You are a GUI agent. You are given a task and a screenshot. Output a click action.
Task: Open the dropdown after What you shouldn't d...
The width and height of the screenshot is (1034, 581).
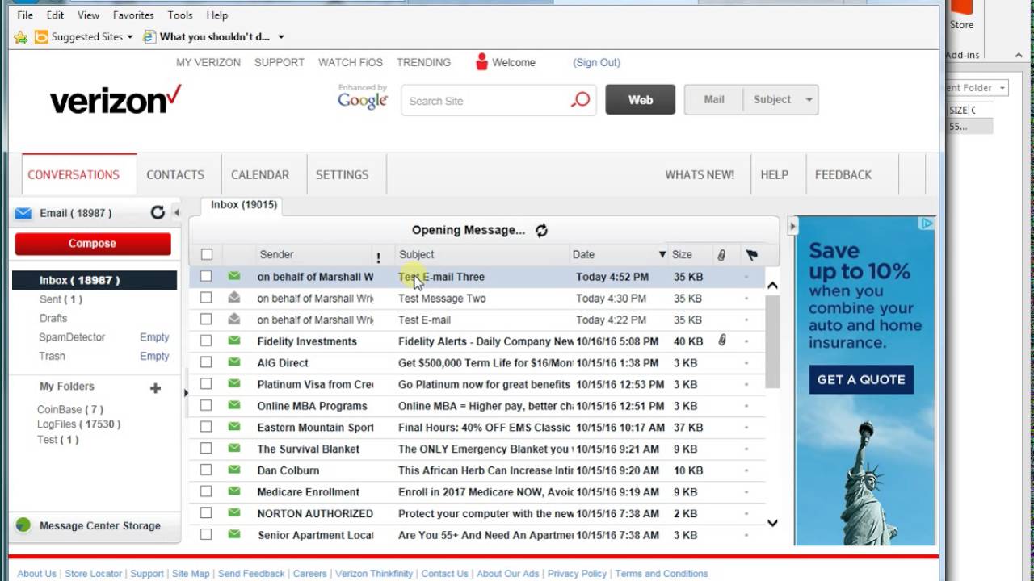point(281,37)
